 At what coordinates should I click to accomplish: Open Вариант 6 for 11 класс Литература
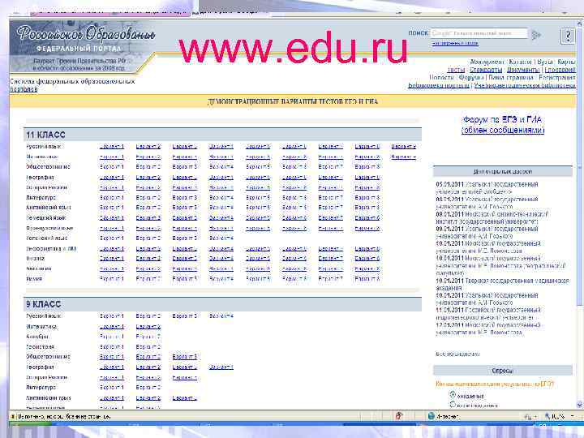coord(294,197)
